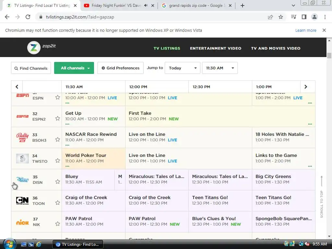Viewport: 332px width, 249px height.
Task: Open the Windows Start orb
Action: pos(9,244)
